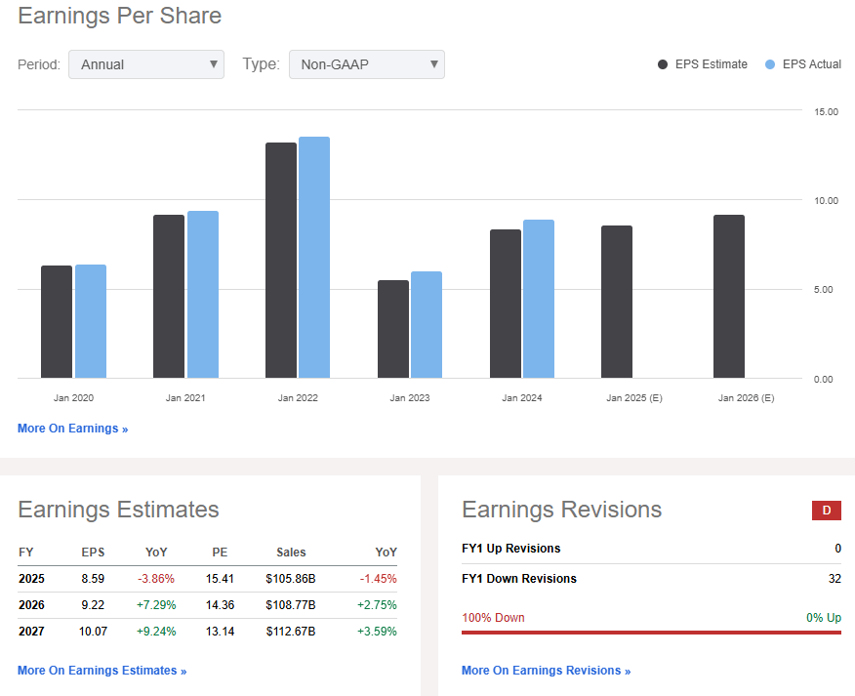The height and width of the screenshot is (696, 855).
Task: Click the Jan 2020 axis label
Action: pos(73,397)
